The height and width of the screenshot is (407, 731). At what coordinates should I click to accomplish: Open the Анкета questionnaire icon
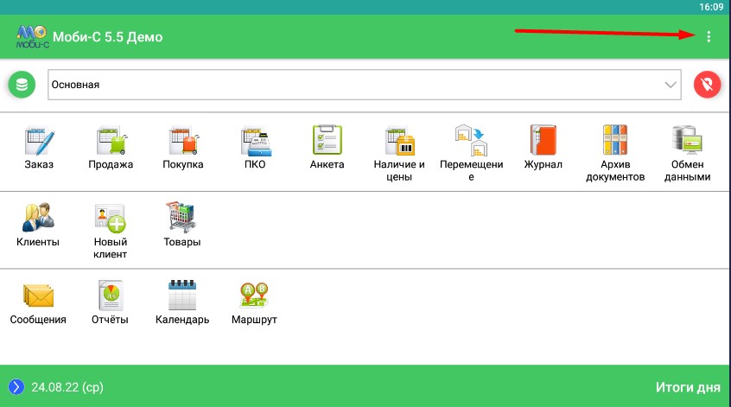click(327, 147)
